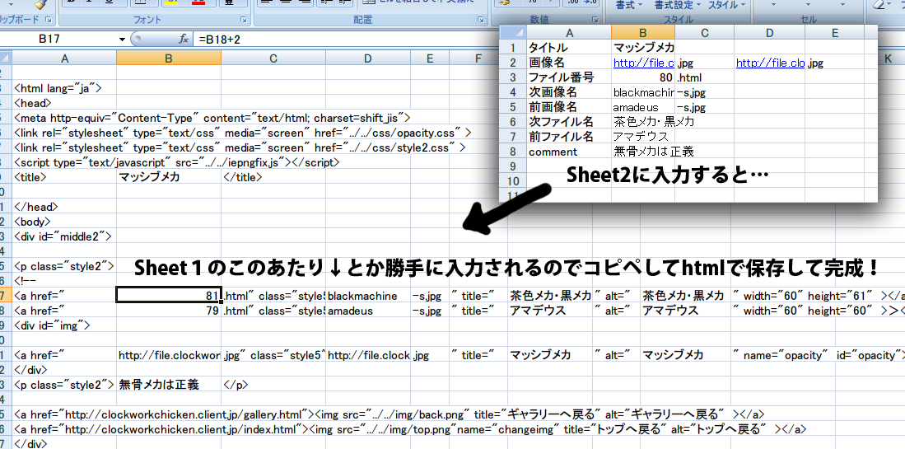This screenshot has height=449, width=905.
Task: Click the selected cell showing 81
Action: click(169, 296)
